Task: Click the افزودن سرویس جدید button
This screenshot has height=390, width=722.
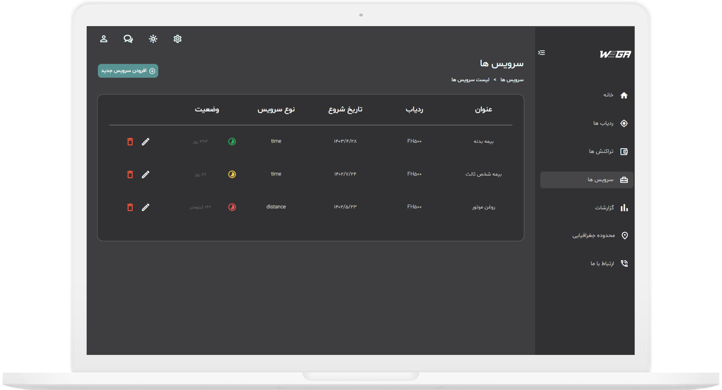Action: 128,71
